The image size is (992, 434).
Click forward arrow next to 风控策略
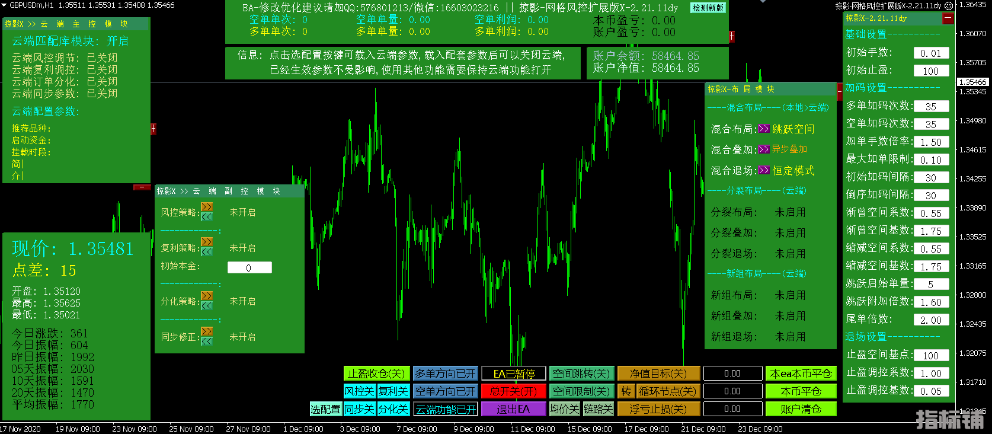click(x=207, y=206)
